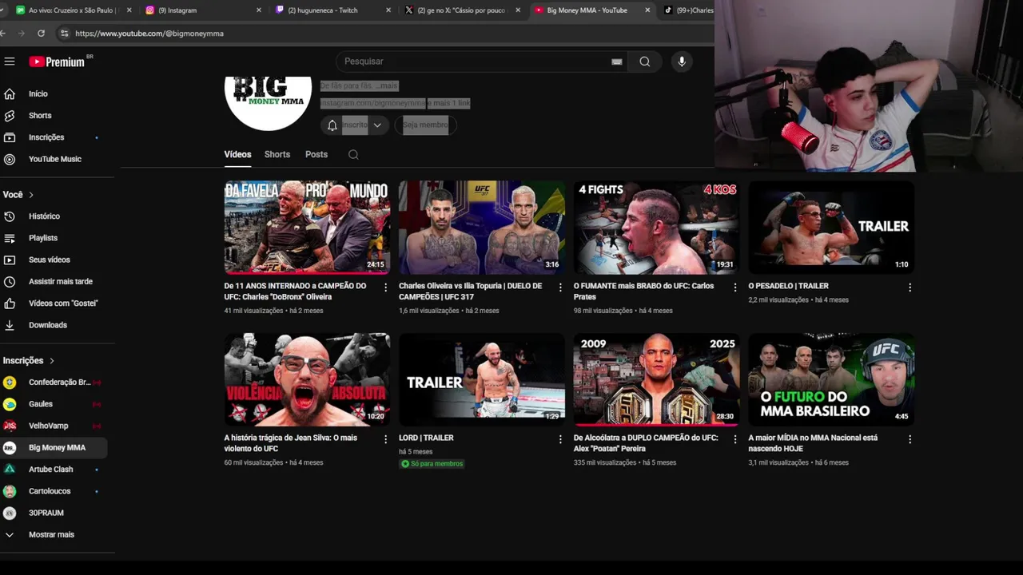The image size is (1023, 575).
Task: Click the channel search magnifier icon
Action: click(353, 155)
